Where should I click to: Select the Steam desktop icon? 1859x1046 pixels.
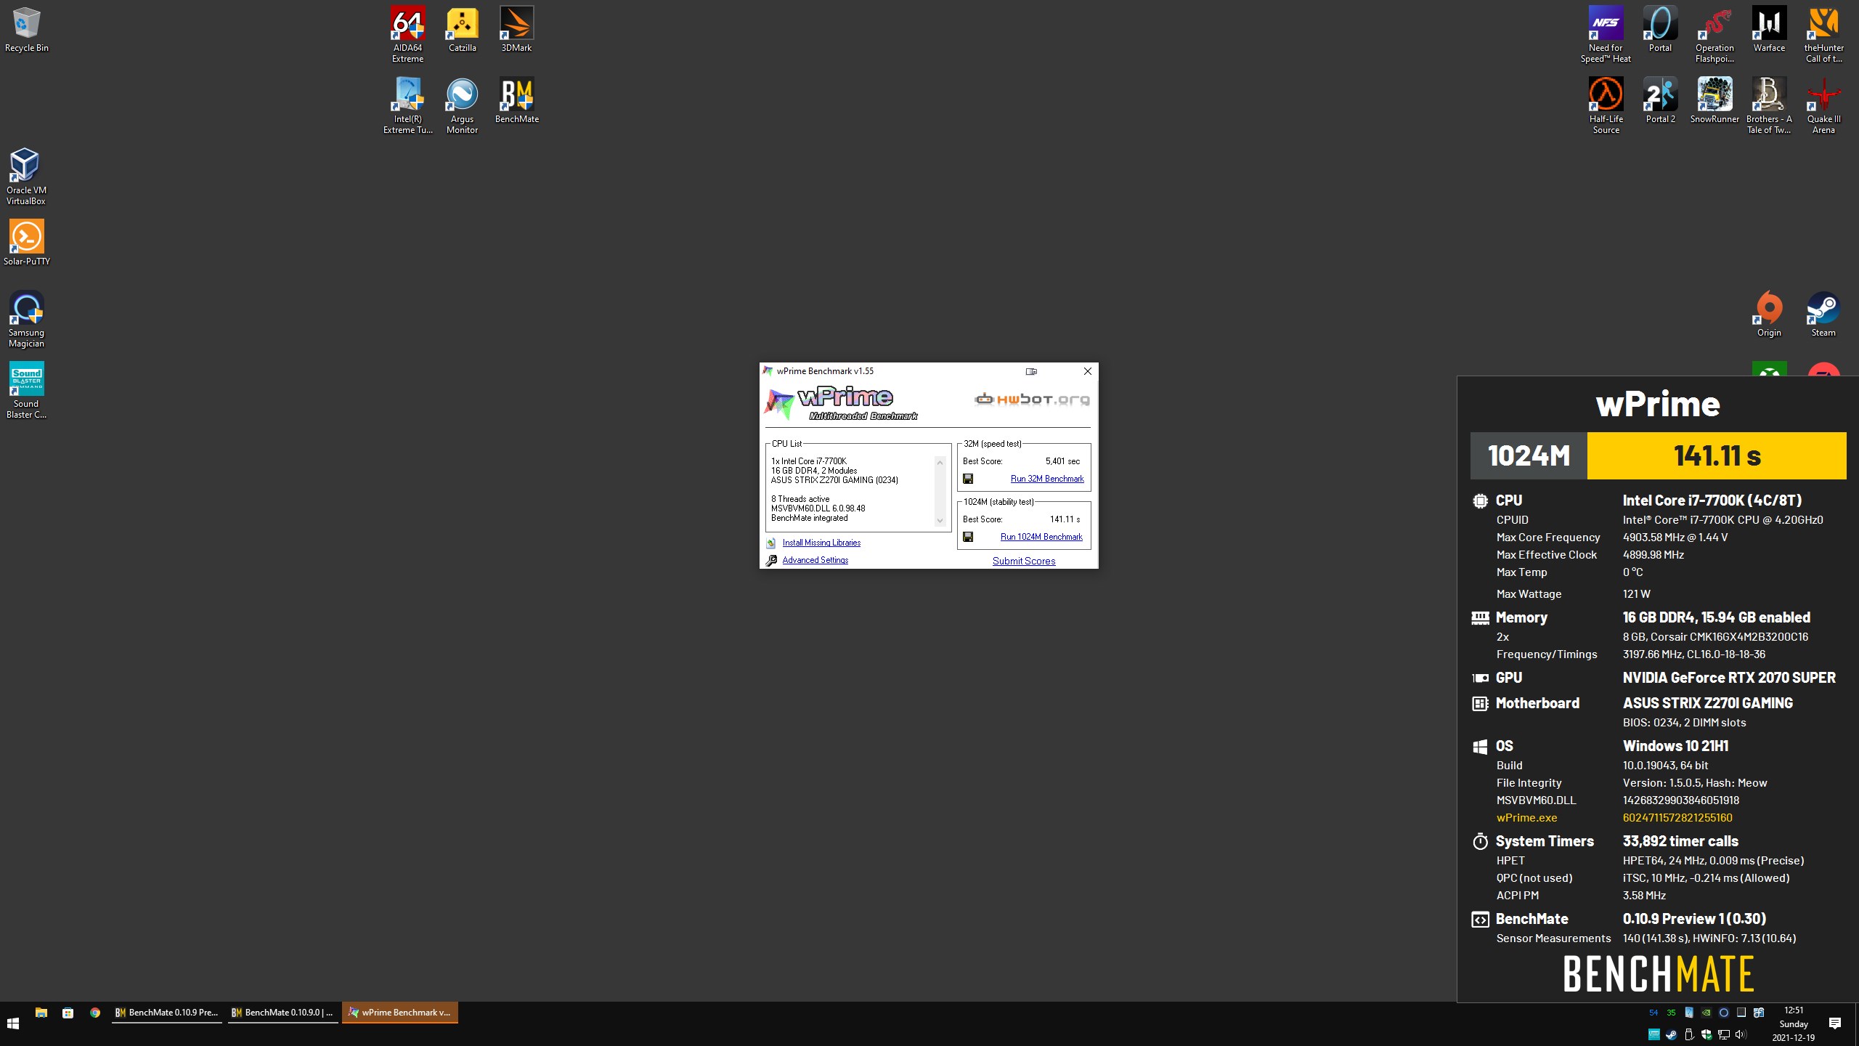pos(1823,314)
